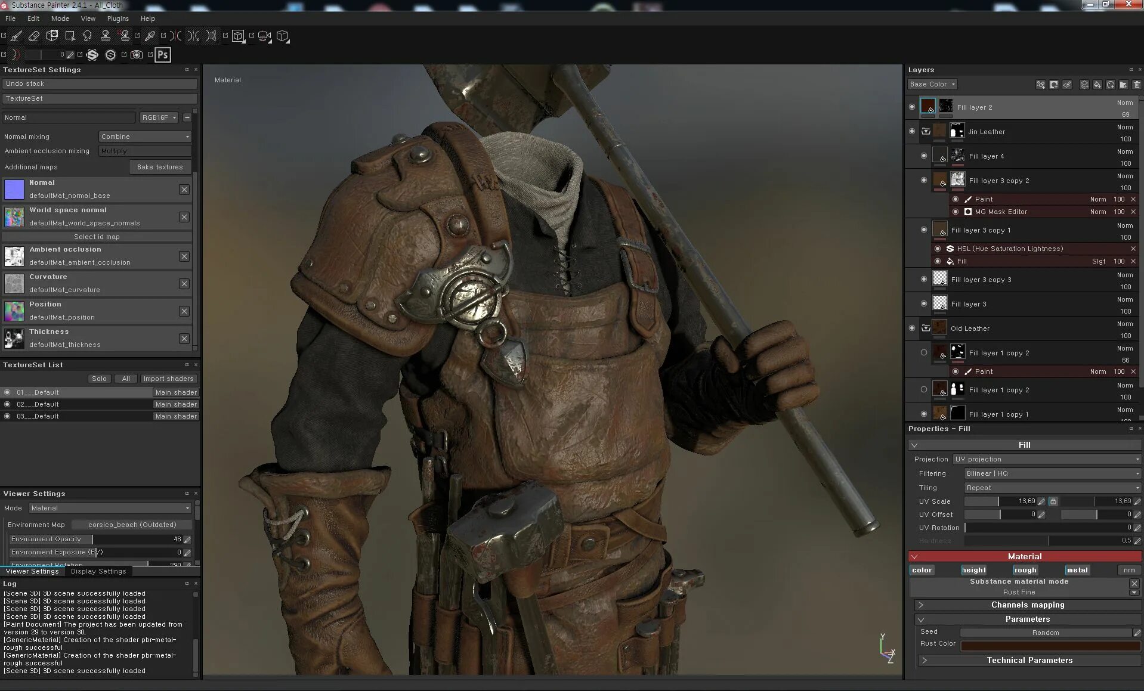Screen dimensions: 1144x691
Task: Open Normal mixing Combine dropdown
Action: (x=145, y=137)
